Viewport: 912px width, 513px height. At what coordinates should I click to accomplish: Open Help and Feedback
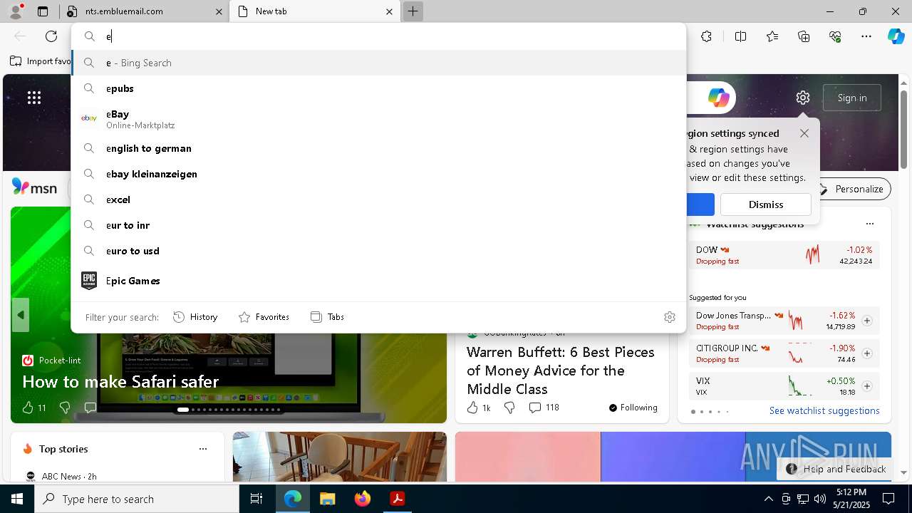click(x=836, y=469)
